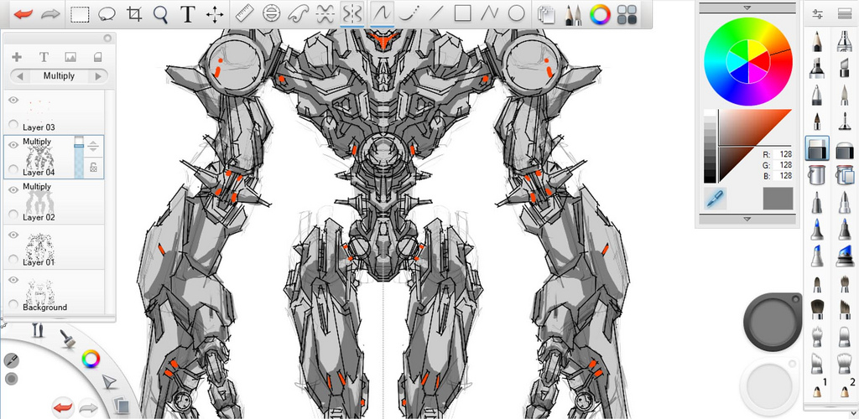Select the Polyline draw tool

[489, 13]
